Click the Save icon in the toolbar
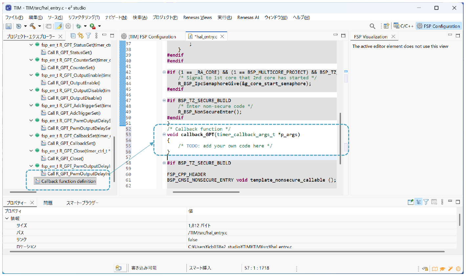The height and width of the screenshot is (276, 466). [9, 26]
